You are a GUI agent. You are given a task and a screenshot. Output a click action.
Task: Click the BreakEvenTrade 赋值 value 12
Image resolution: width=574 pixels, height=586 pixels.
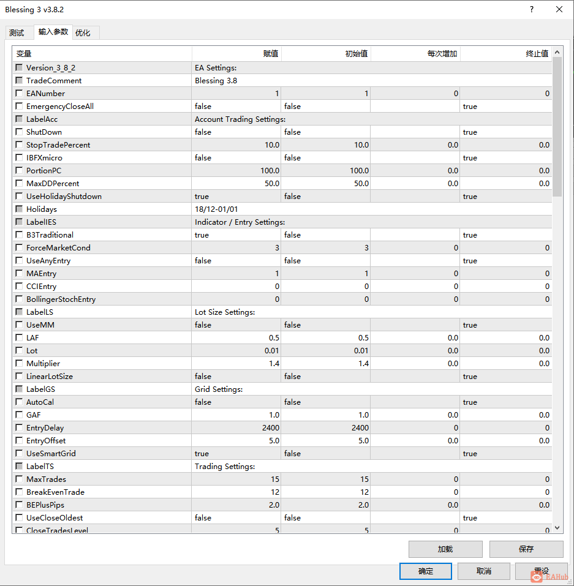tap(275, 492)
